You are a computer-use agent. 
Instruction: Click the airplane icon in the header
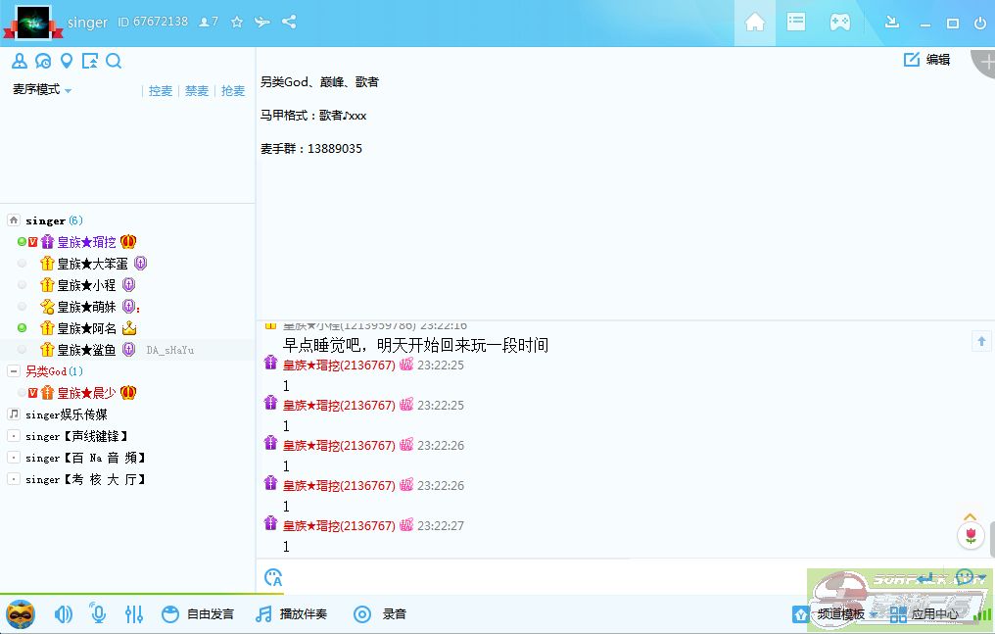[262, 23]
